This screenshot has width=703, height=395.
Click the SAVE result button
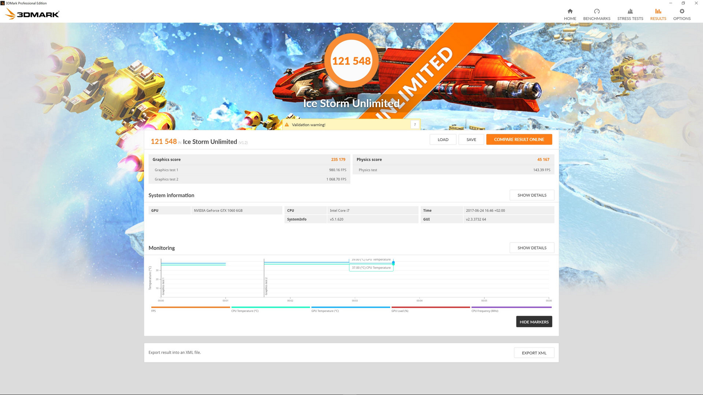point(471,140)
